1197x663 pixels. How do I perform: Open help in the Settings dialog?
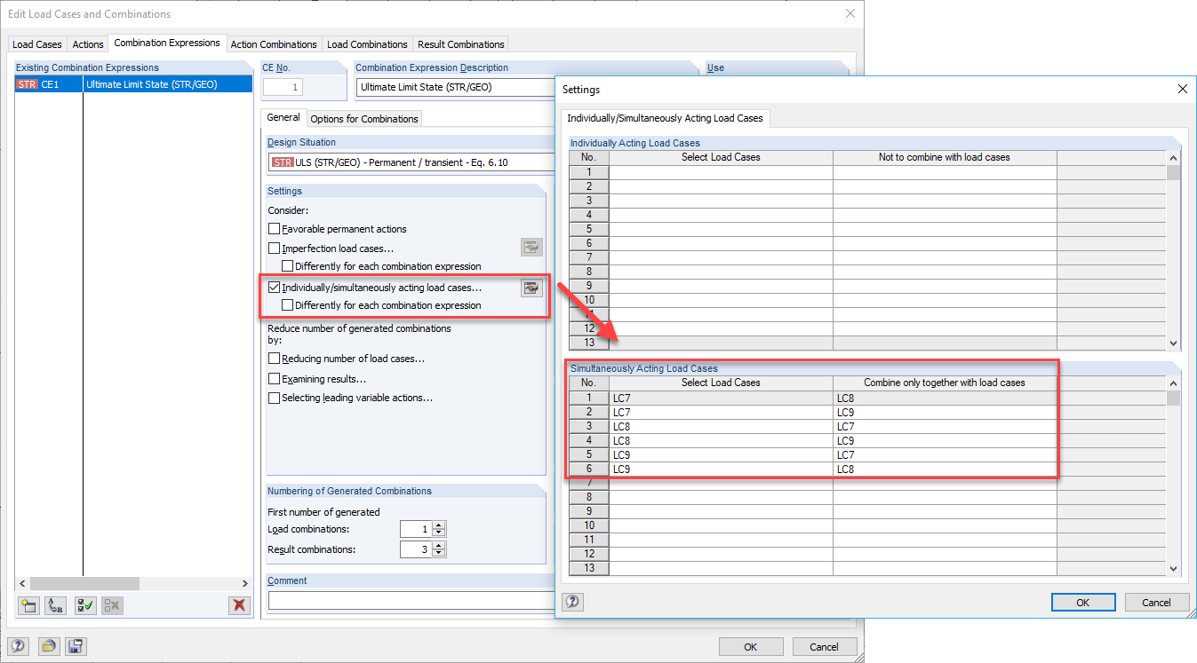point(572,602)
